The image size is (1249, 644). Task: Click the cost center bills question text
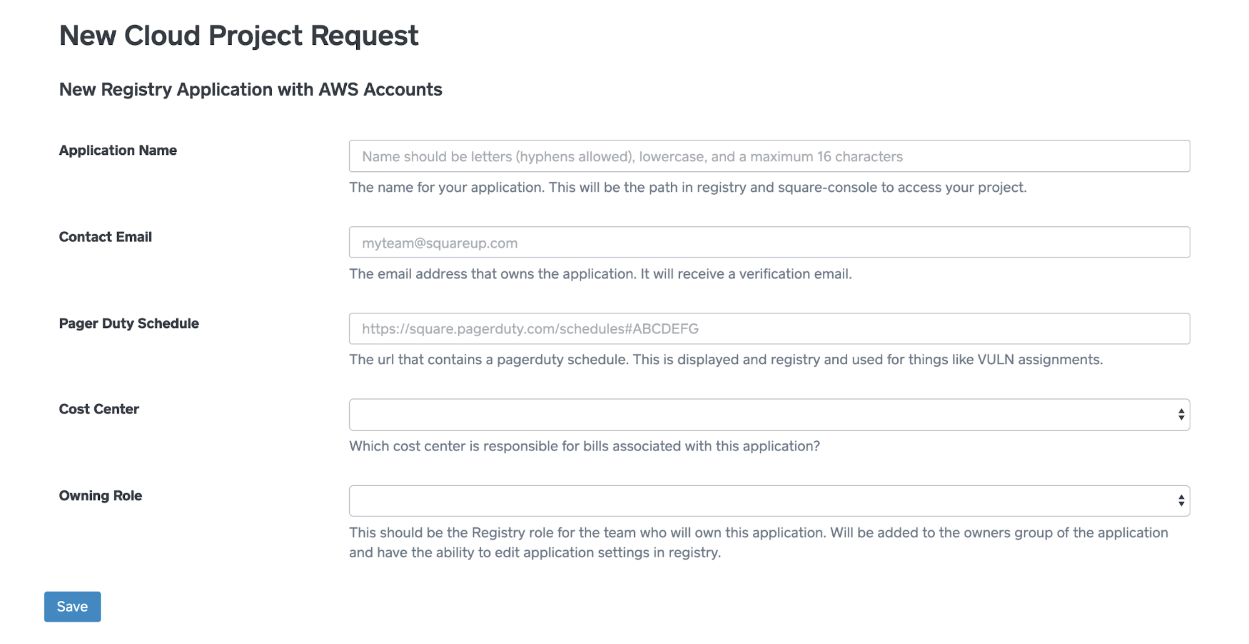click(585, 446)
